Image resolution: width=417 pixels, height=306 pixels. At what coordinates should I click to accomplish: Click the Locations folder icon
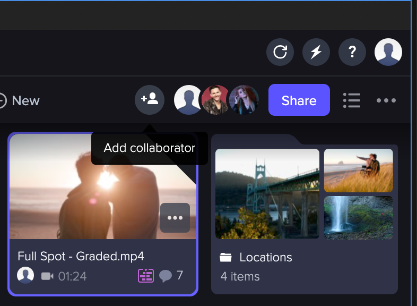point(225,257)
